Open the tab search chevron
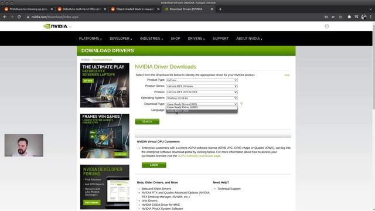 [370, 9]
